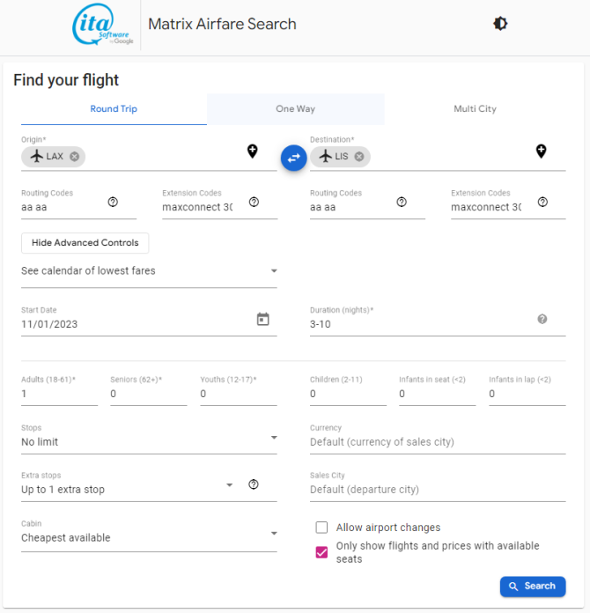This screenshot has width=590, height=613.
Task: Toggle the dark/light theme icon
Action: click(x=500, y=24)
